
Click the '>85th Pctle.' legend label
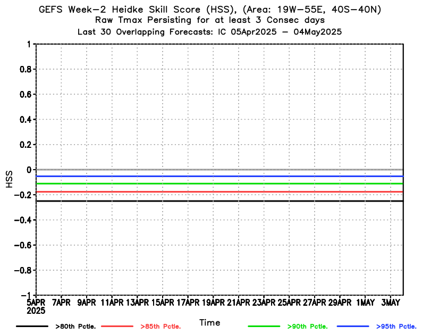coord(161,327)
